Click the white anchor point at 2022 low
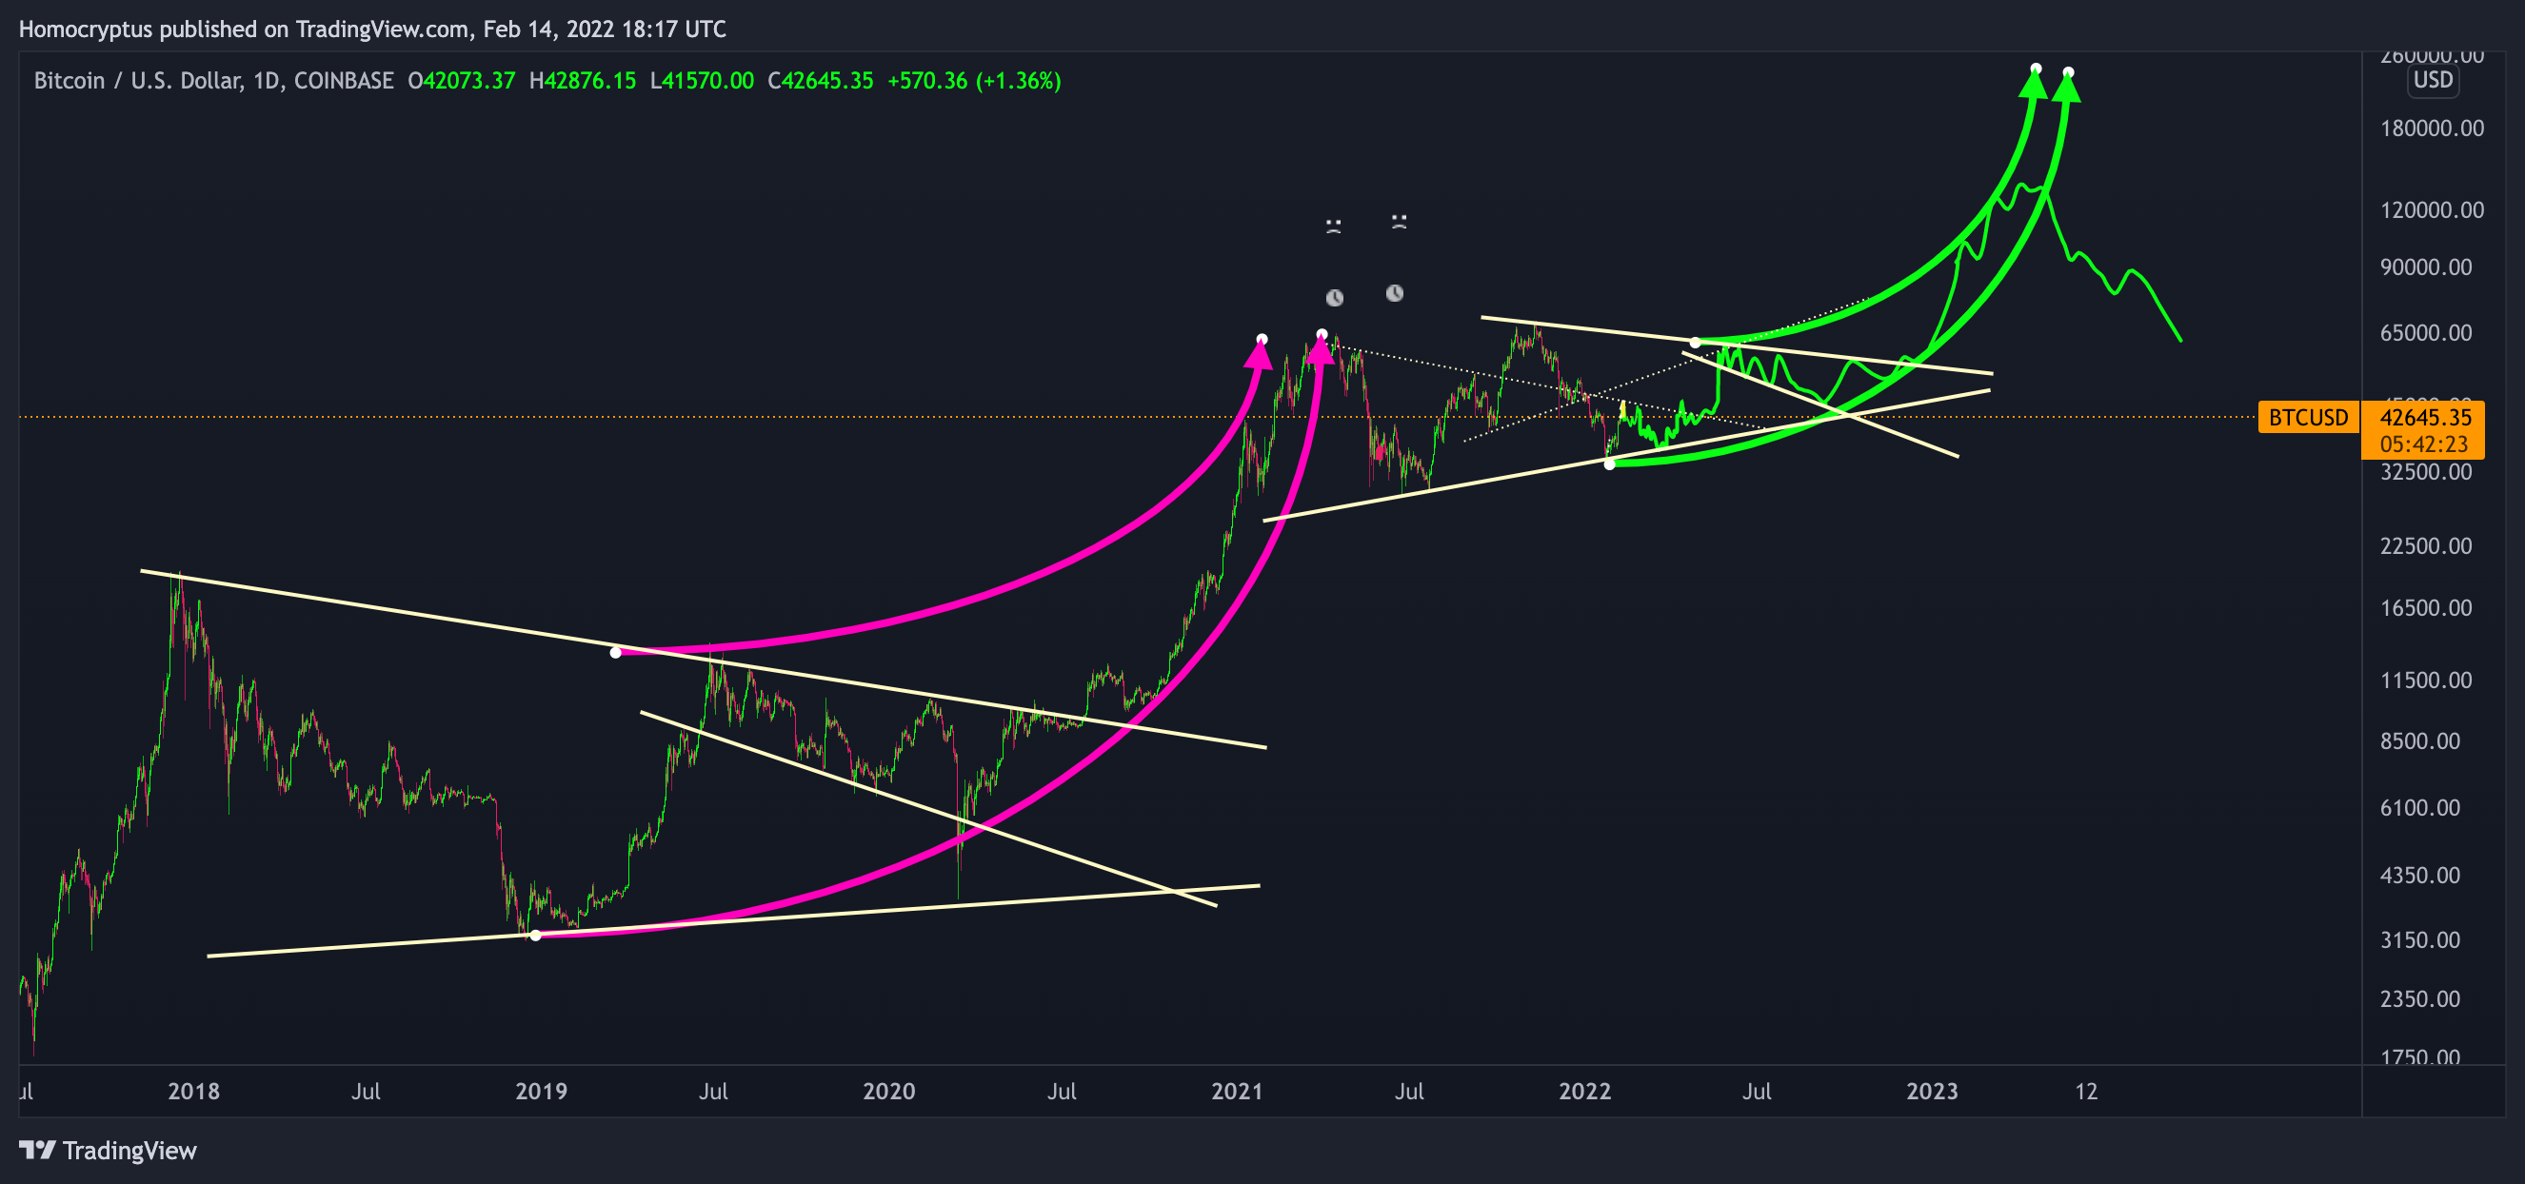The image size is (2525, 1184). tap(1608, 464)
